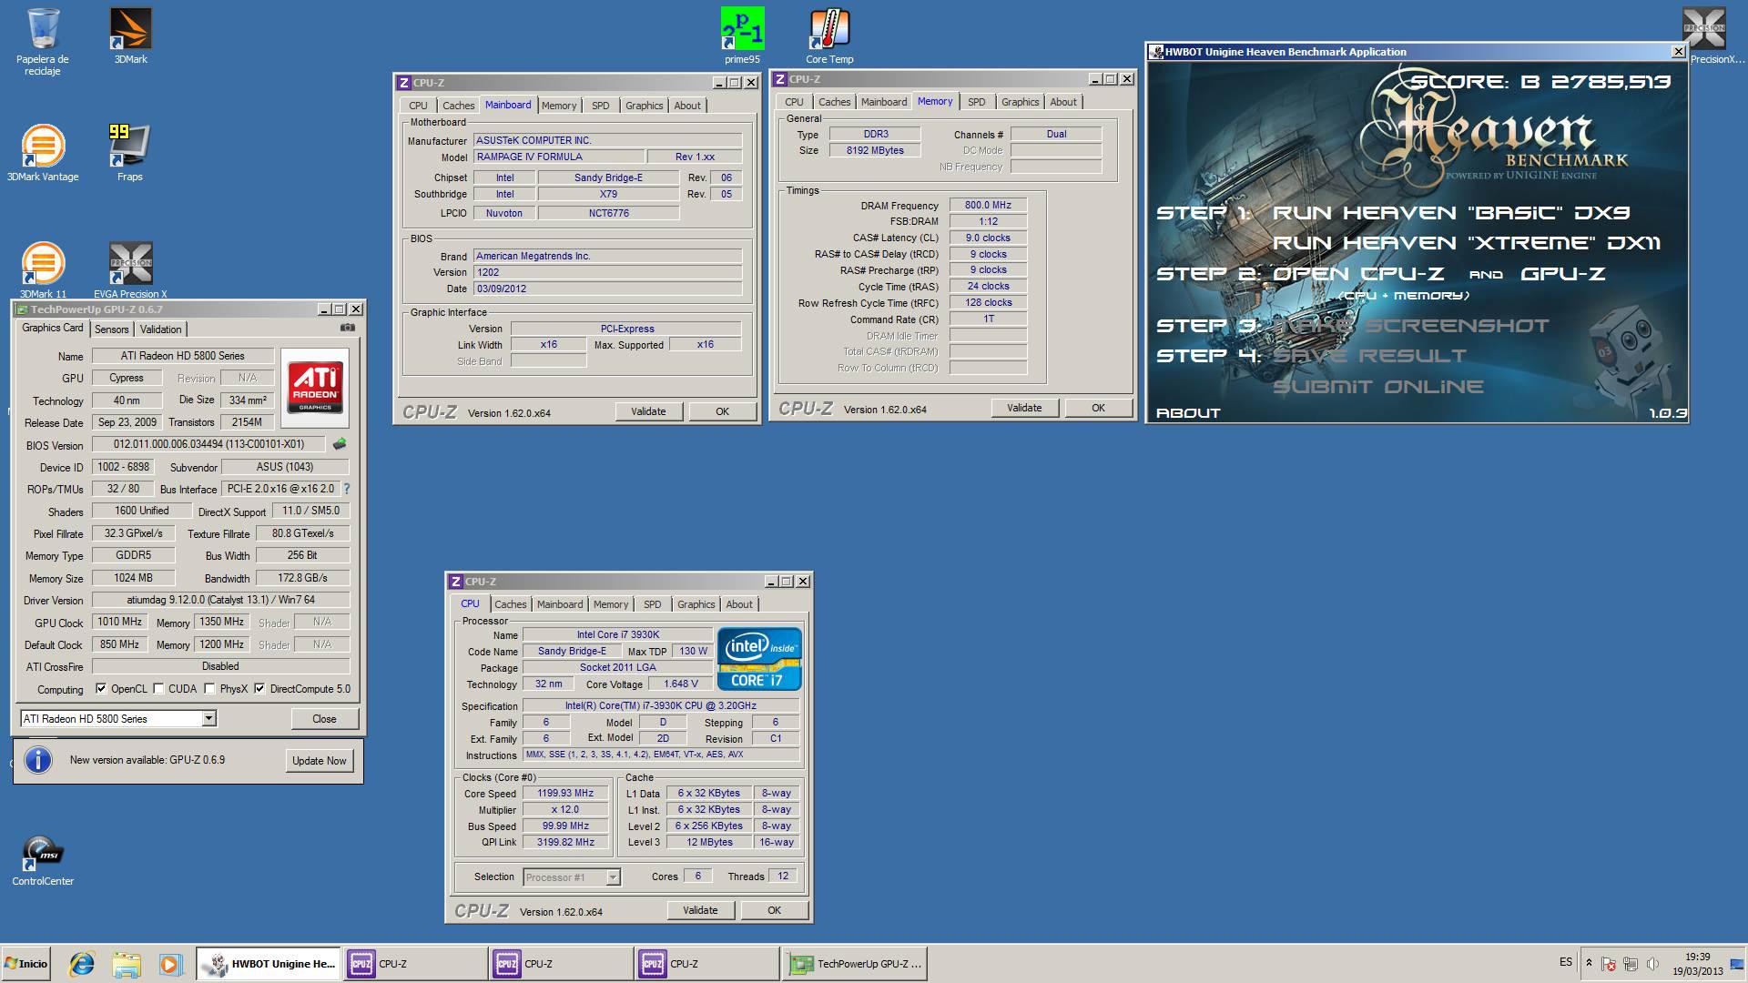Launch the MSI ControlCenter desktop icon
1748x983 pixels.
coord(43,861)
